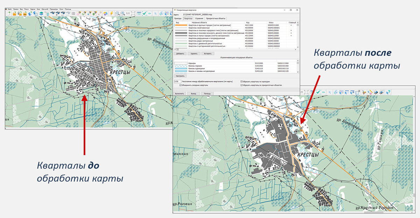Click the distance between blocks input field

[x=177, y=81]
